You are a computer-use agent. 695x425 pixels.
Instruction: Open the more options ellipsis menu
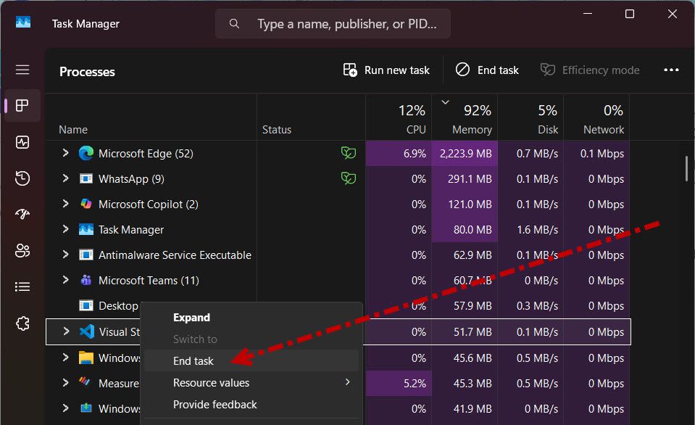tap(671, 70)
